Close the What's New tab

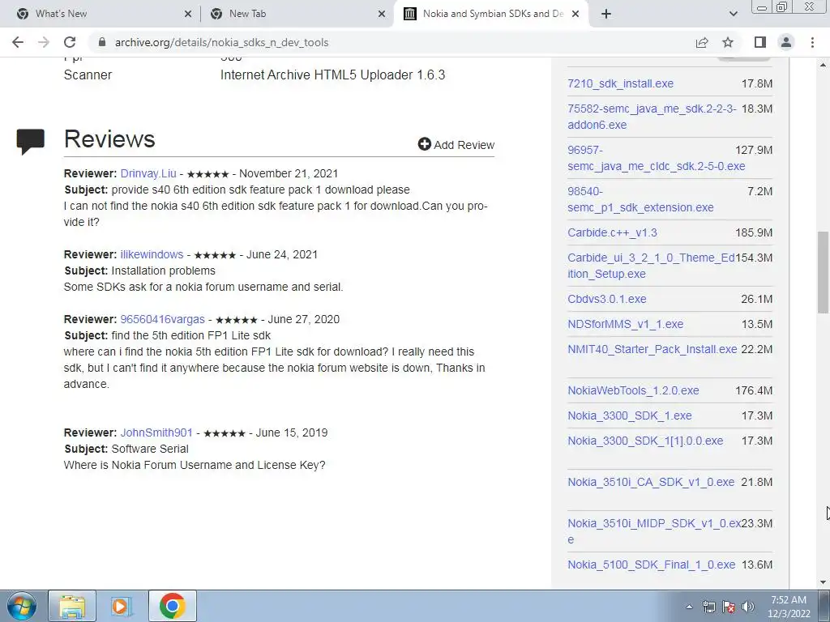tap(188, 14)
